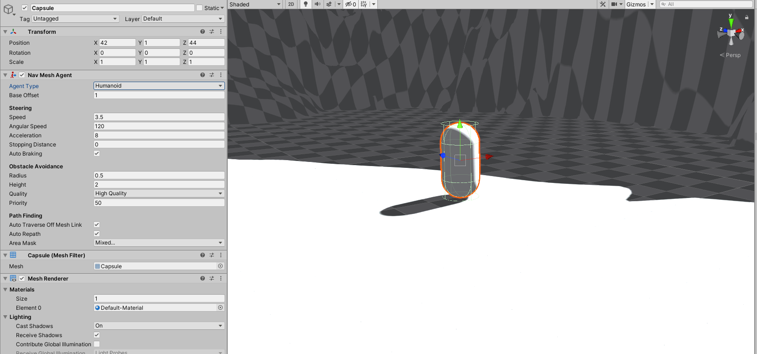
Task: Click the scene search field
Action: (x=706, y=4)
